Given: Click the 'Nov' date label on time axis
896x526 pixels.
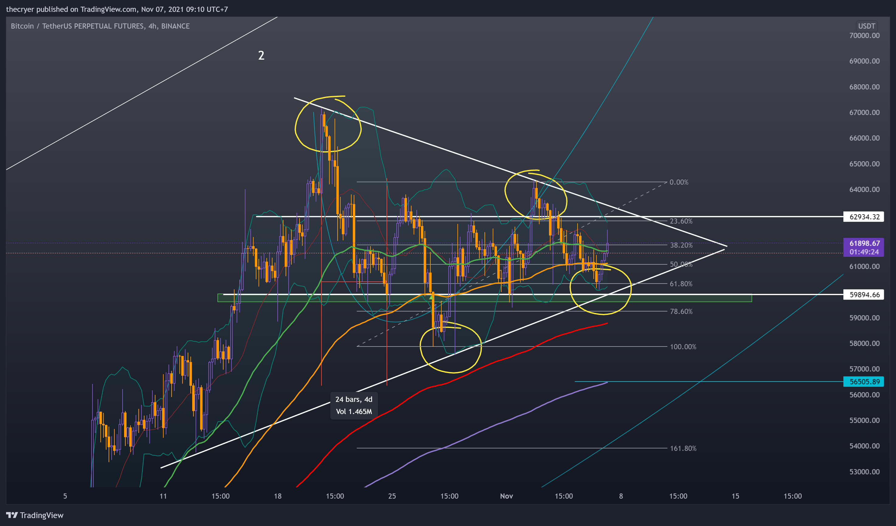Looking at the screenshot, I should tap(506, 496).
